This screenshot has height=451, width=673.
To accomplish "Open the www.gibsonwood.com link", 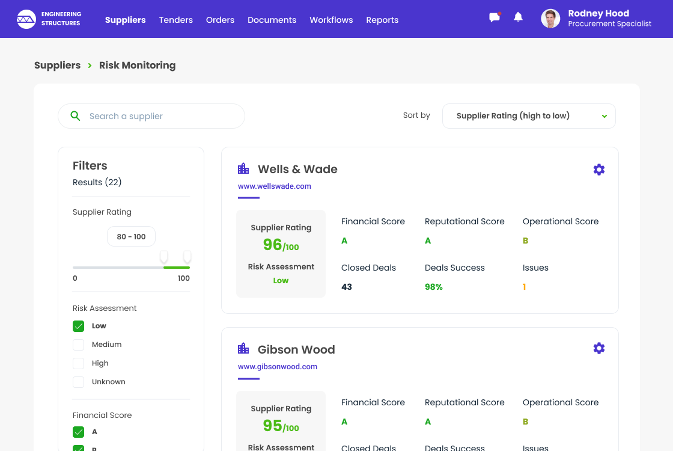I will pos(278,367).
